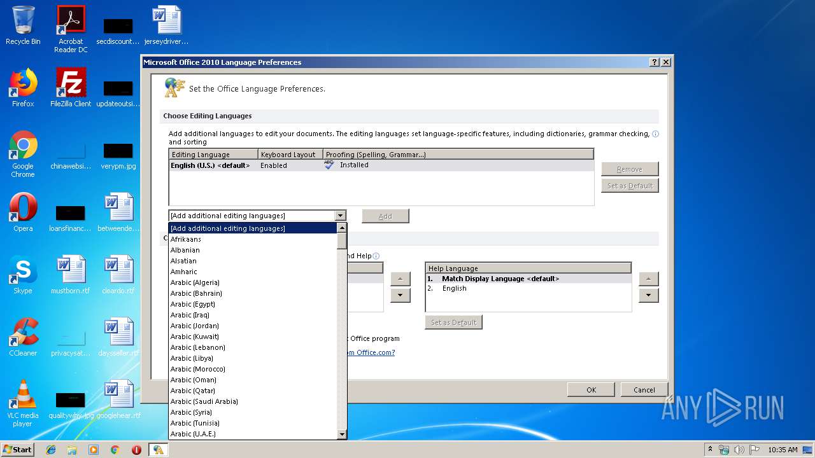Open the Acrobat Reader DC desktop icon
Viewport: 815px width, 458px height.
pyautogui.click(x=71, y=29)
